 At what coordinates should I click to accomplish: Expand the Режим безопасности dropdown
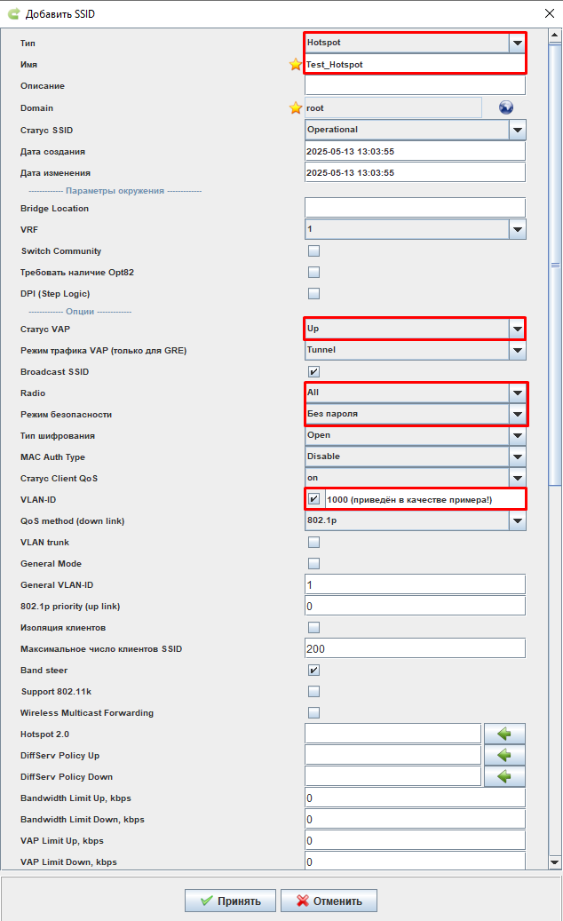(517, 414)
